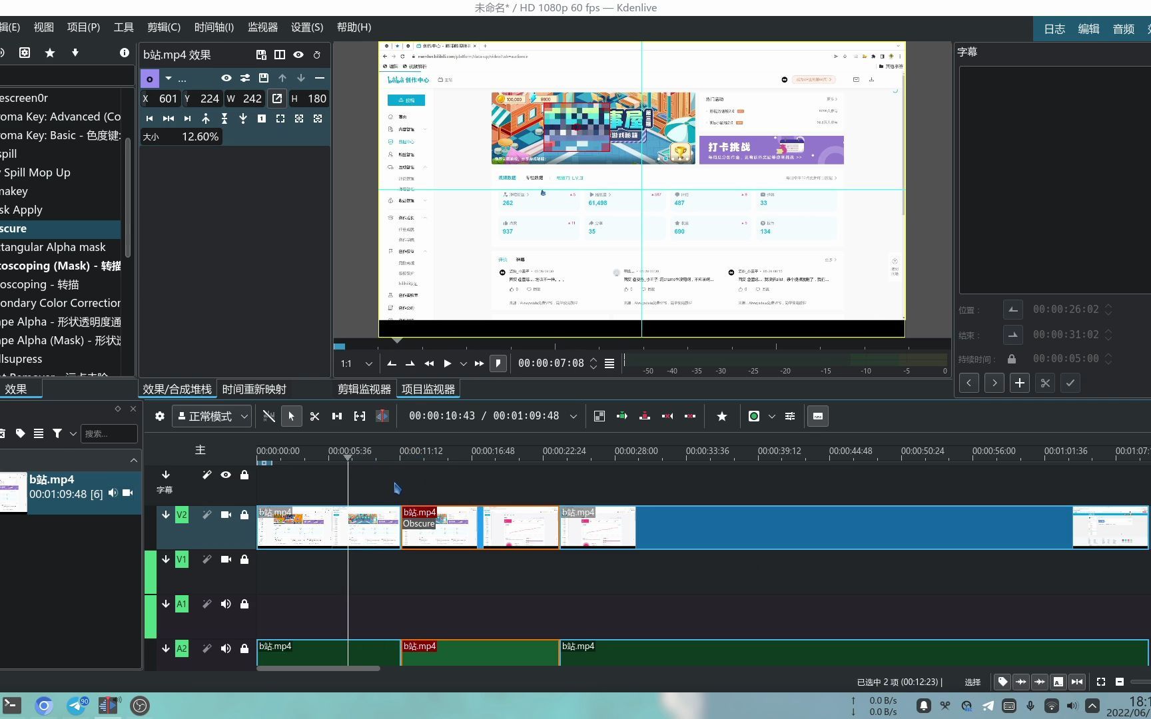Select the b站.mp4 clip thumbnail in project bin
This screenshot has width=1151, height=719.
click(x=13, y=492)
